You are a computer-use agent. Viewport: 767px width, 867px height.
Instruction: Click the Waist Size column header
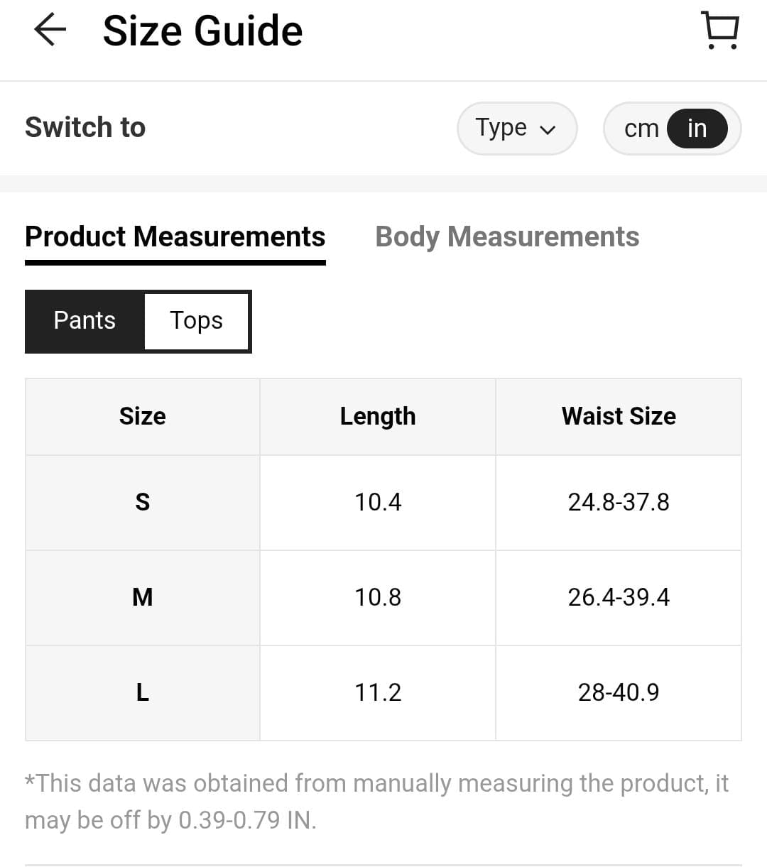coord(619,416)
